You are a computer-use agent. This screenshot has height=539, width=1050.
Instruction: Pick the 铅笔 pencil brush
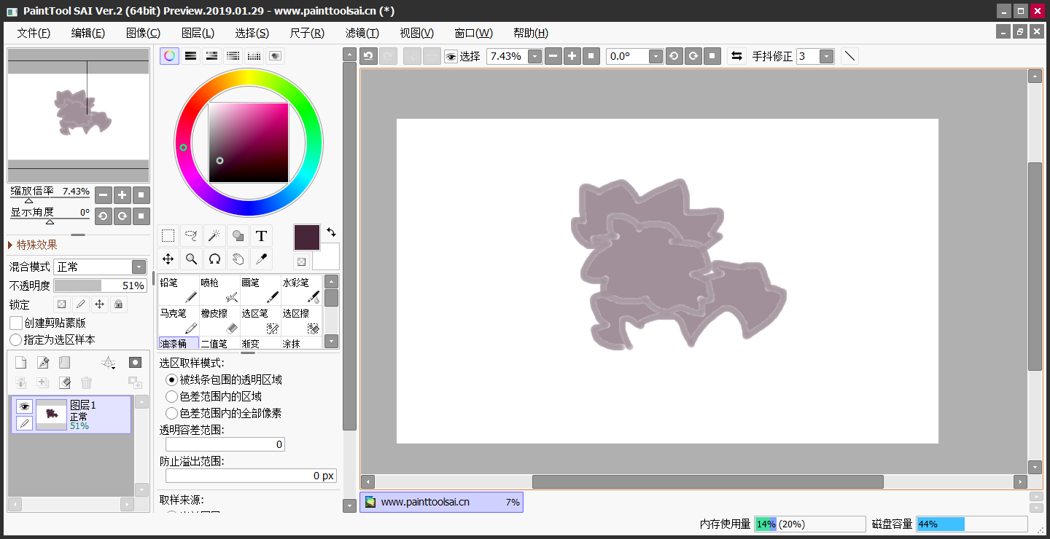click(179, 290)
